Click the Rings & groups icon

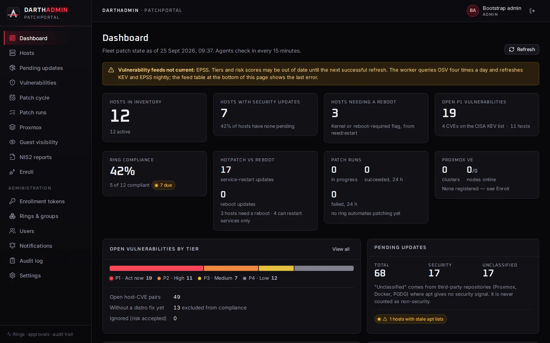[x=12, y=216]
